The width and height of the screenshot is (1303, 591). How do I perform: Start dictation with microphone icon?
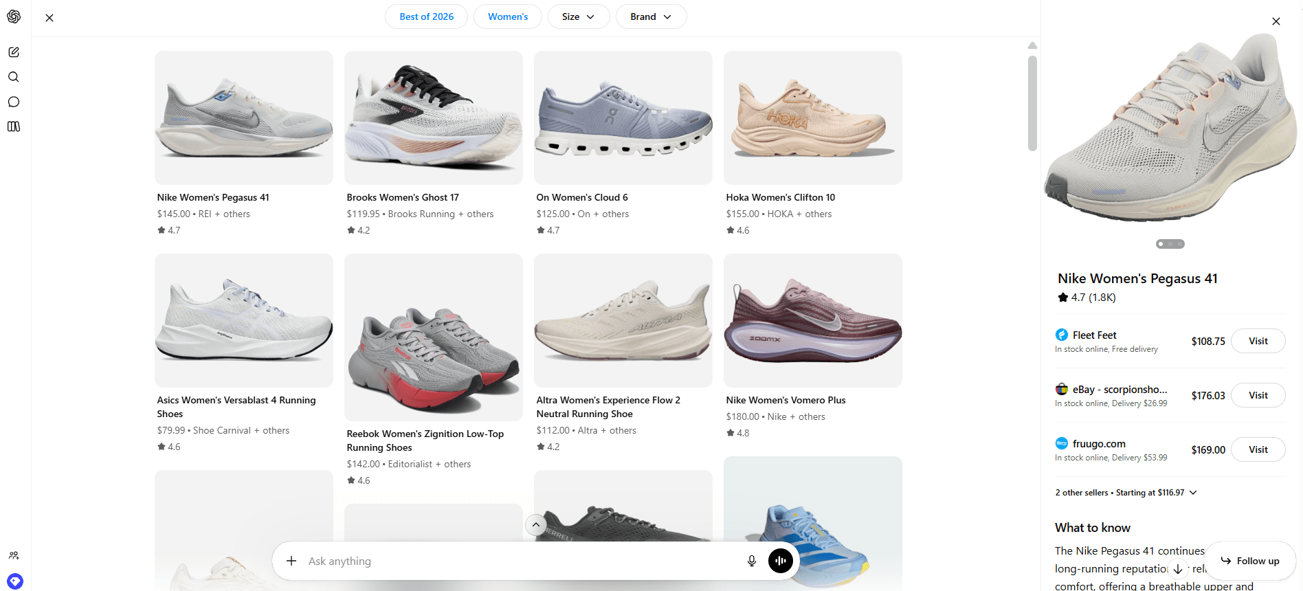(x=752, y=561)
